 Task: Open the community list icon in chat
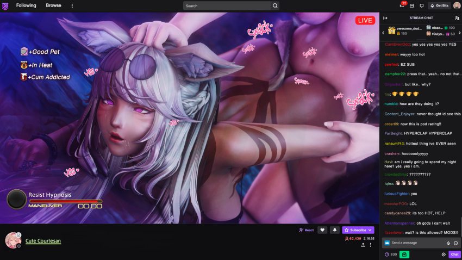(x=457, y=18)
